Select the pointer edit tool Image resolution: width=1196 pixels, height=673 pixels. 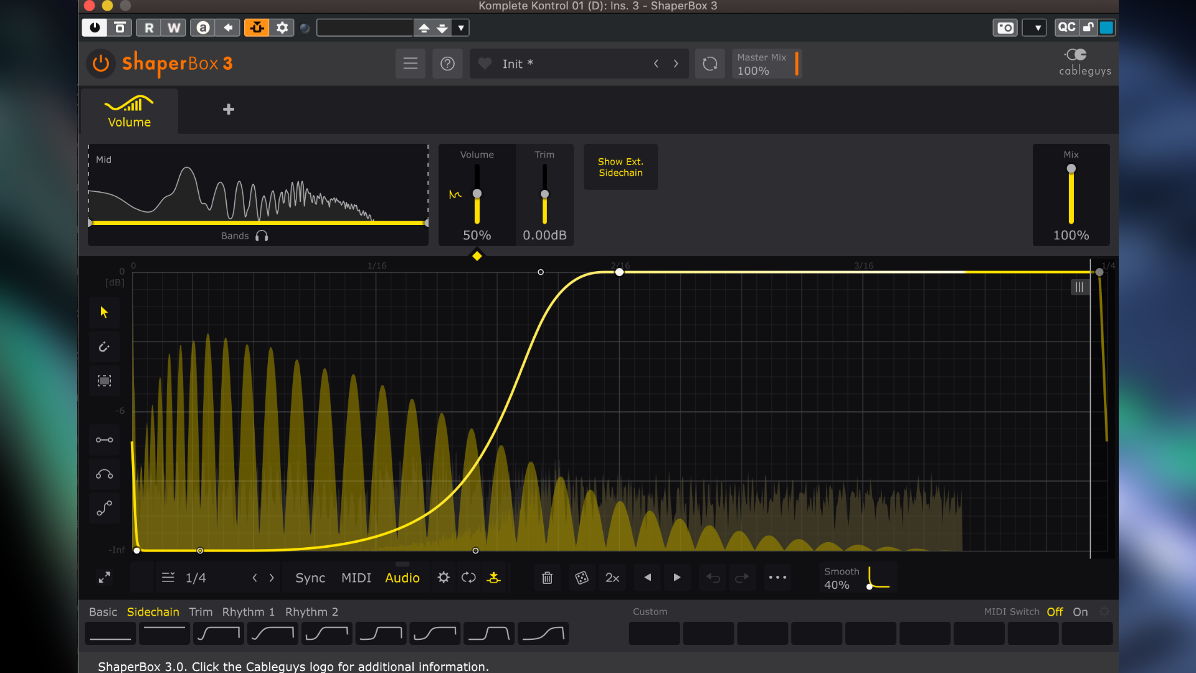tap(104, 312)
